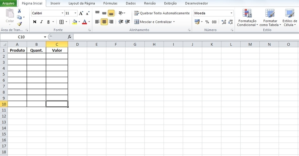Select the Format Painter brush
Screen dimensions: 299x156
pos(19,24)
